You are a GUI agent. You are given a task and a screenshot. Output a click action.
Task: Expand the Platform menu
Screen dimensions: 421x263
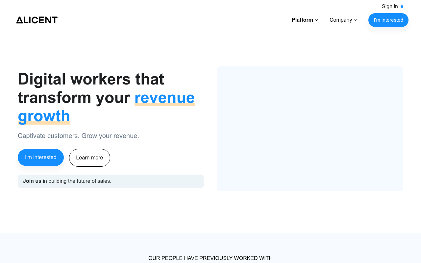(x=305, y=20)
